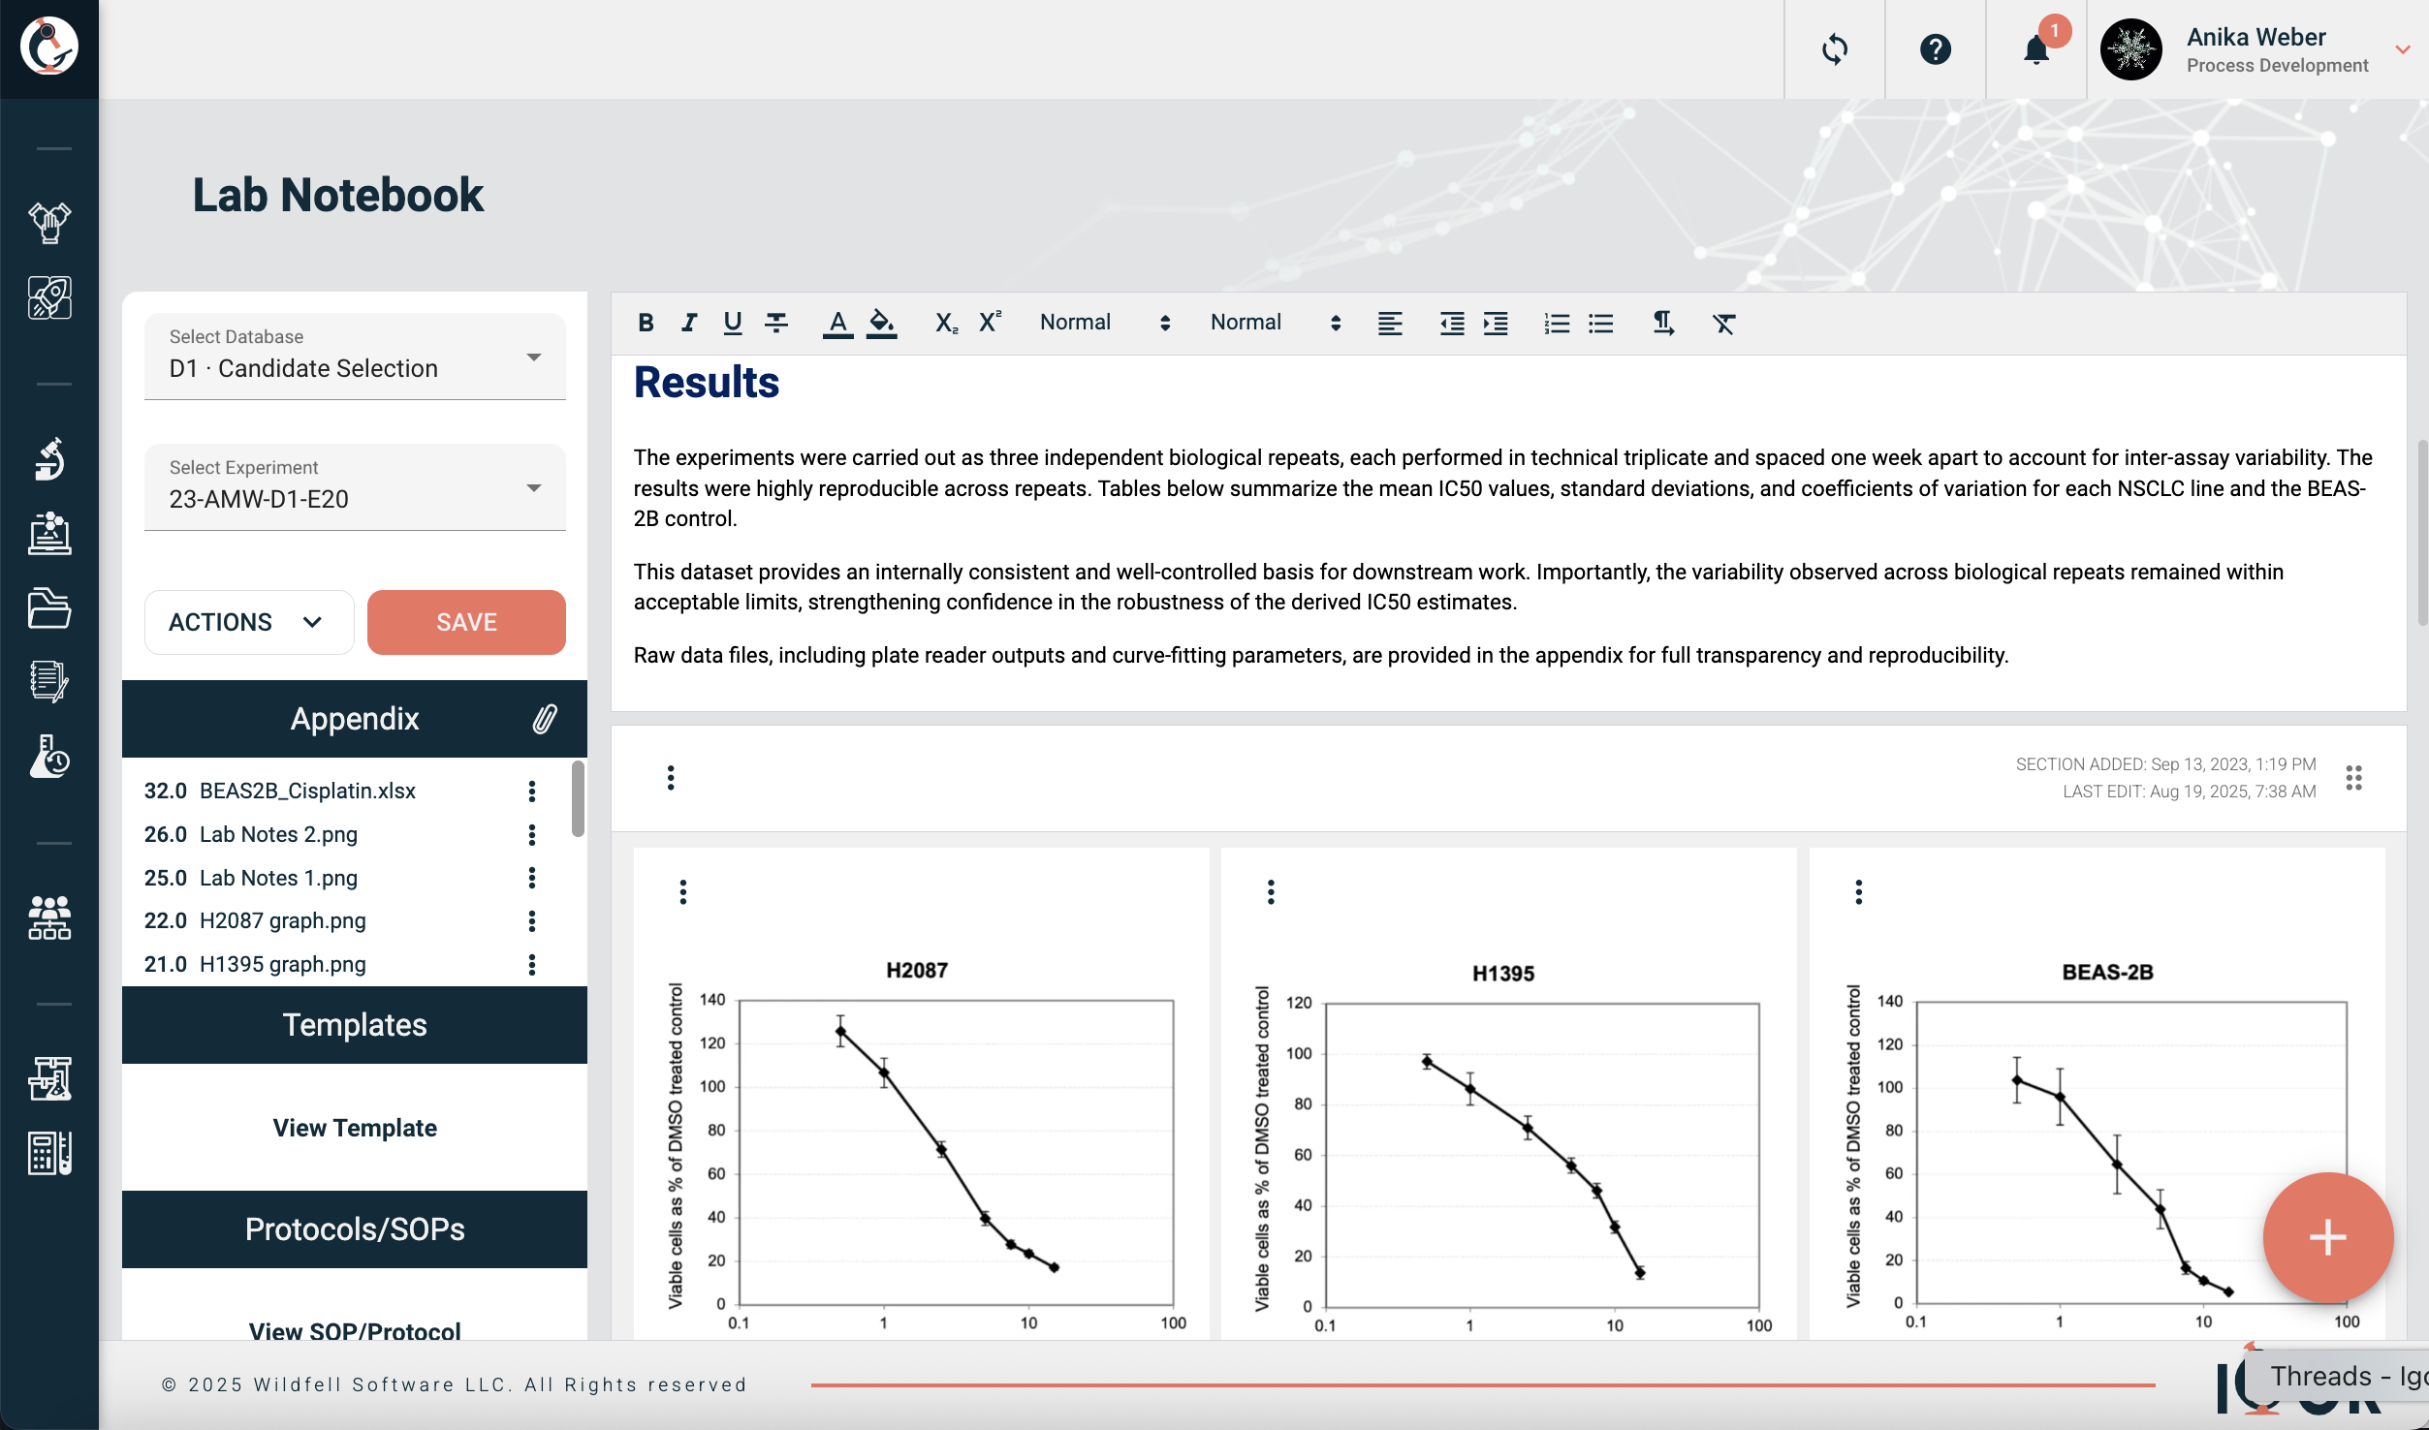The height and width of the screenshot is (1430, 2429).
Task: Open the lab equipment sidebar icon
Action: (x=49, y=1078)
